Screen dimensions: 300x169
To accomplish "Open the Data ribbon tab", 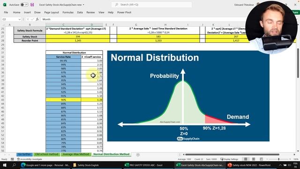I will (80, 12).
